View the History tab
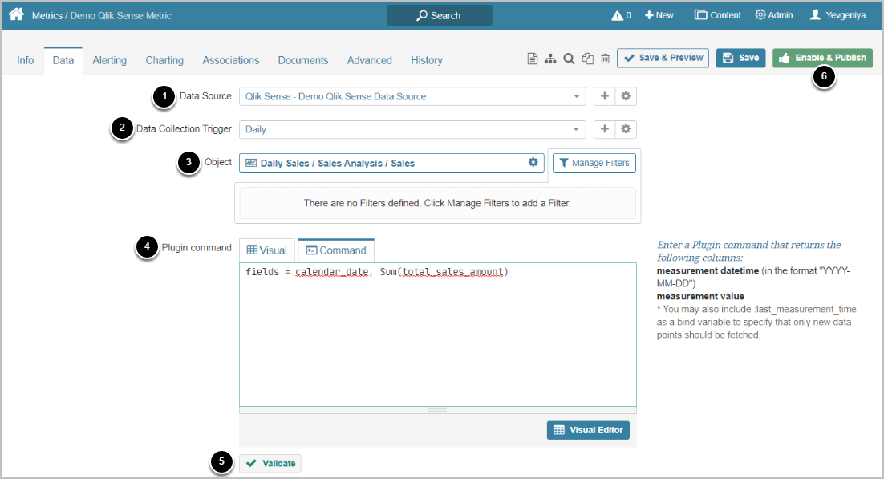This screenshot has width=884, height=479. pyautogui.click(x=426, y=60)
